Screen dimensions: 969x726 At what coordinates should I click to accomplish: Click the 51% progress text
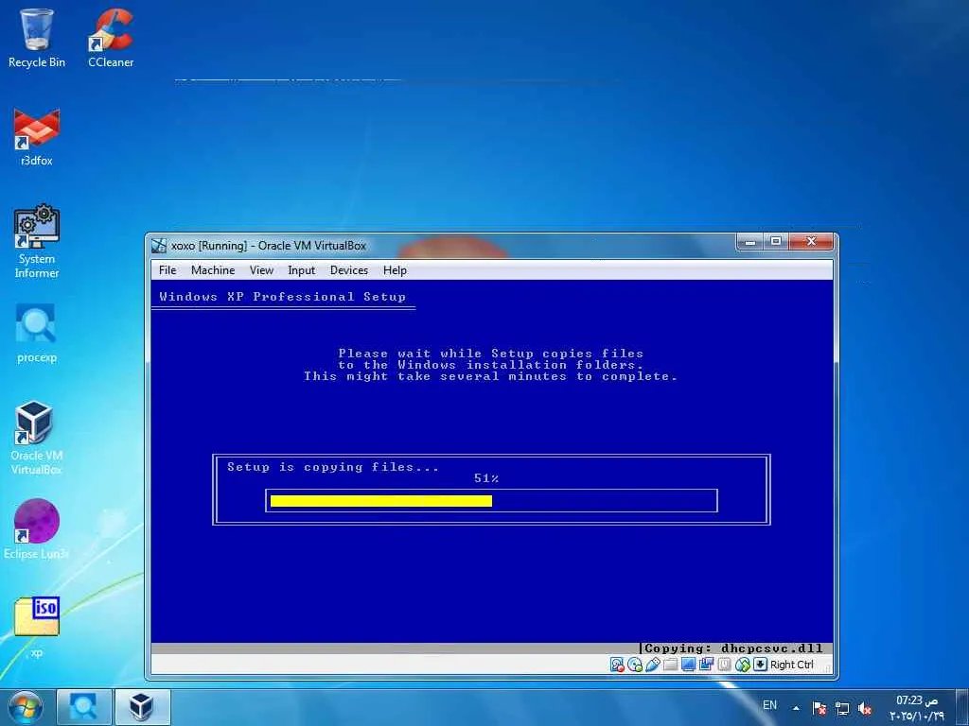486,478
